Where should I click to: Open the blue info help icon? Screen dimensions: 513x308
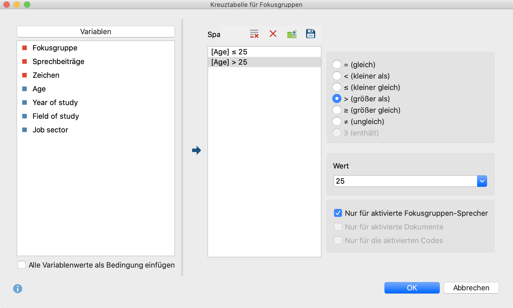pos(18,289)
